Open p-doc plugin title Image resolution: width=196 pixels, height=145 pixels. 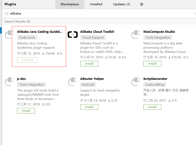[22, 79]
